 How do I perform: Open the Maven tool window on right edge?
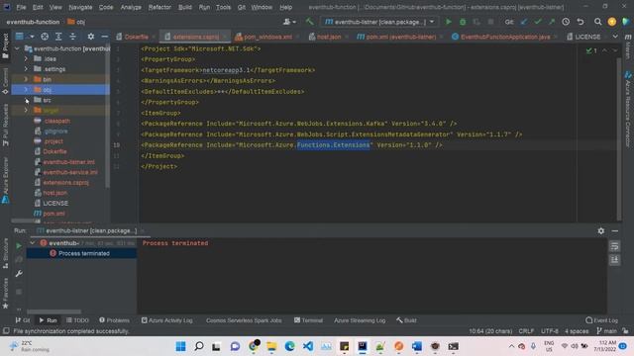click(x=628, y=45)
